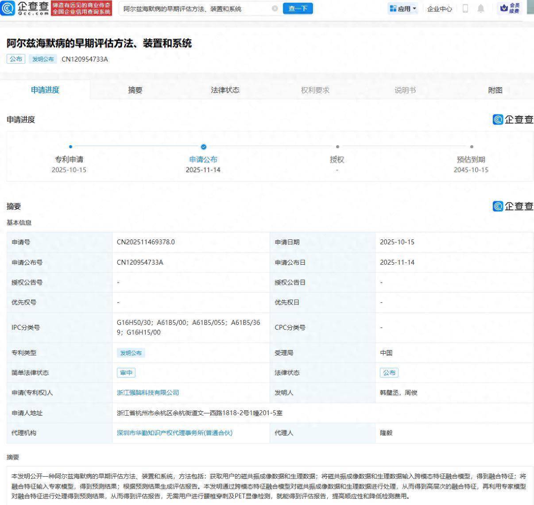The image size is (534, 505).
Task: Click the 企业中心 link
Action: (439, 8)
